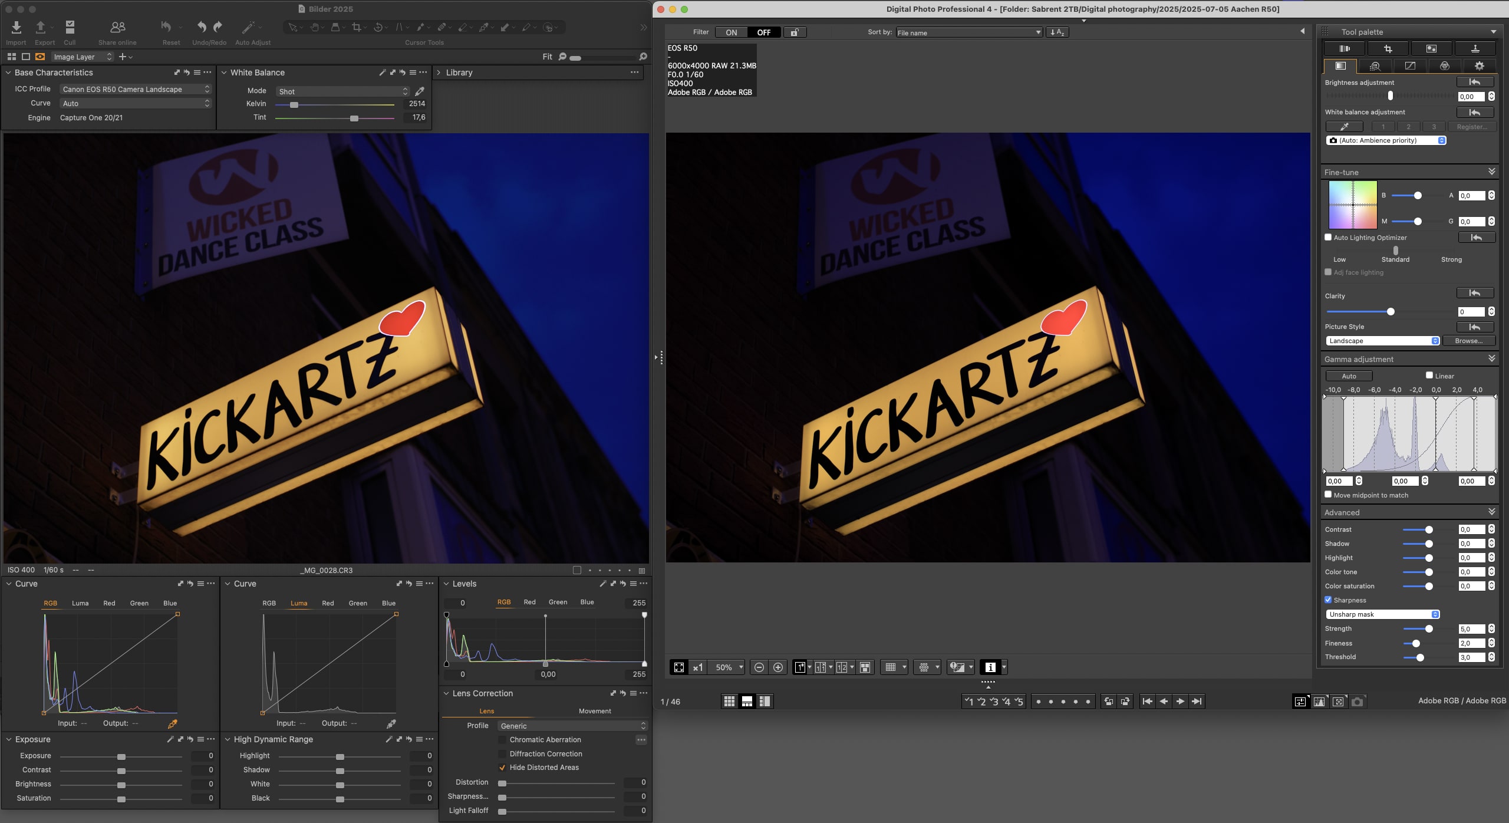Select the Crop cursor tool
The width and height of the screenshot is (1509, 823).
(x=356, y=27)
